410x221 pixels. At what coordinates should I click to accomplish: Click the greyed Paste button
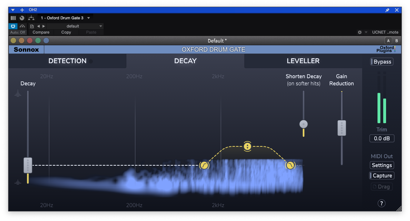[91, 32]
